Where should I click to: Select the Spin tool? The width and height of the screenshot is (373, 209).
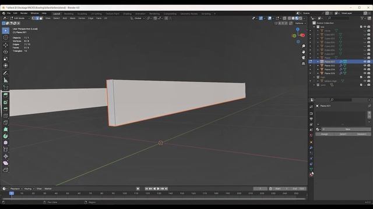[x=5, y=136]
